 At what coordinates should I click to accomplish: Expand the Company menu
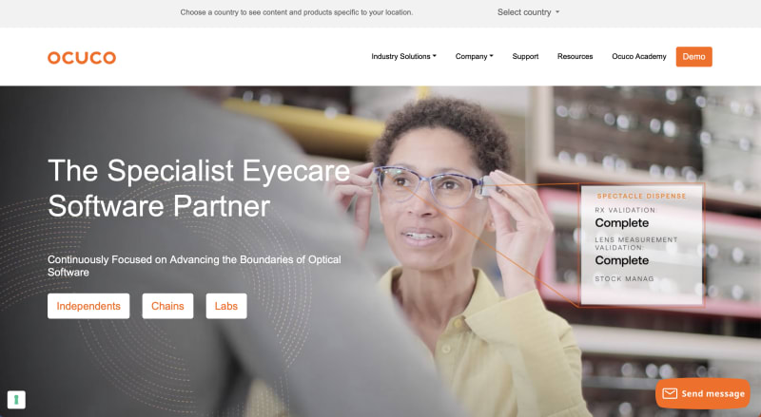point(474,57)
